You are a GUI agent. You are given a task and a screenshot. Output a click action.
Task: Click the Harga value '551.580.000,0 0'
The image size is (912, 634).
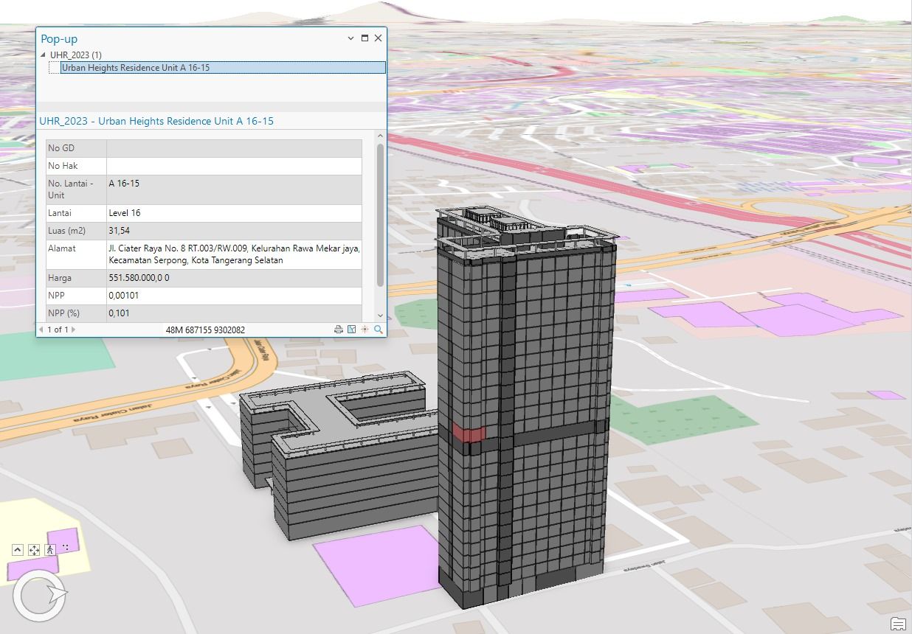pyautogui.click(x=139, y=278)
